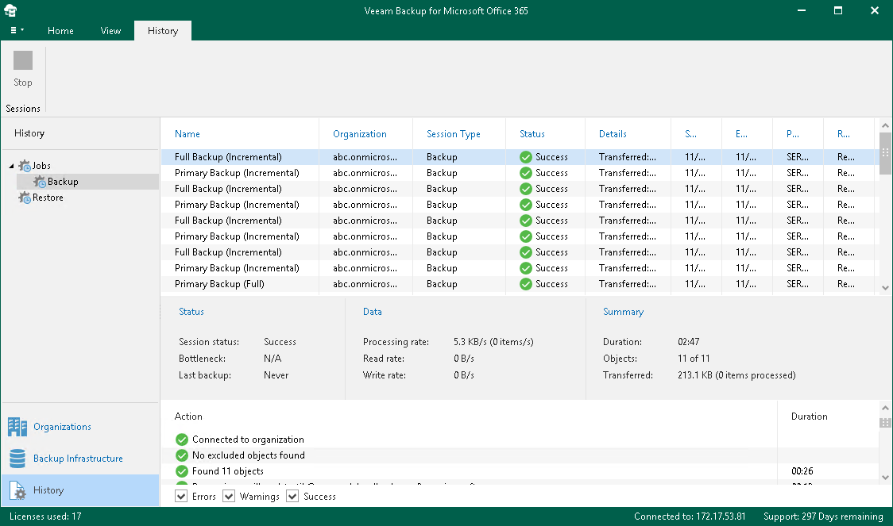Click success icon in Primary Backup (Full) row
This screenshot has height=526, width=893.
(526, 284)
